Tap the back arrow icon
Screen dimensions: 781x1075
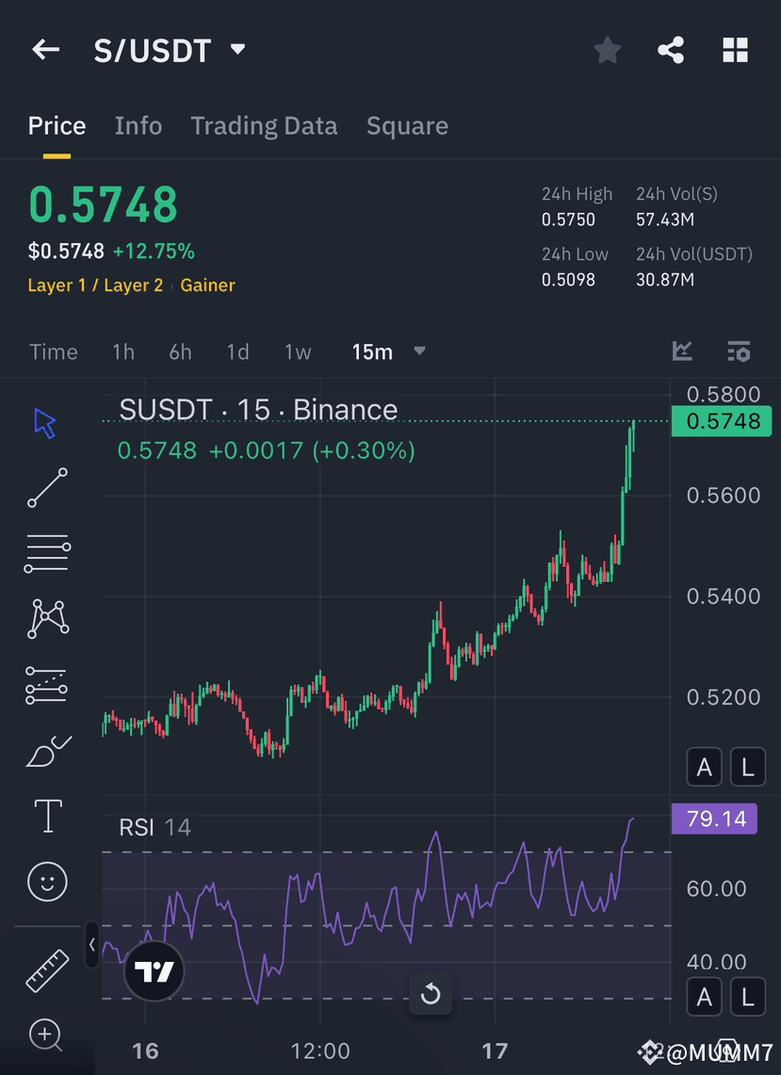(46, 50)
